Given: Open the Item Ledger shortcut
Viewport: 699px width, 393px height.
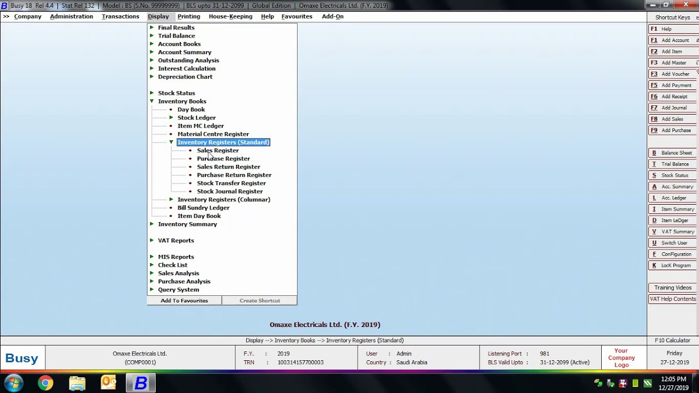Looking at the screenshot, I should [673, 221].
